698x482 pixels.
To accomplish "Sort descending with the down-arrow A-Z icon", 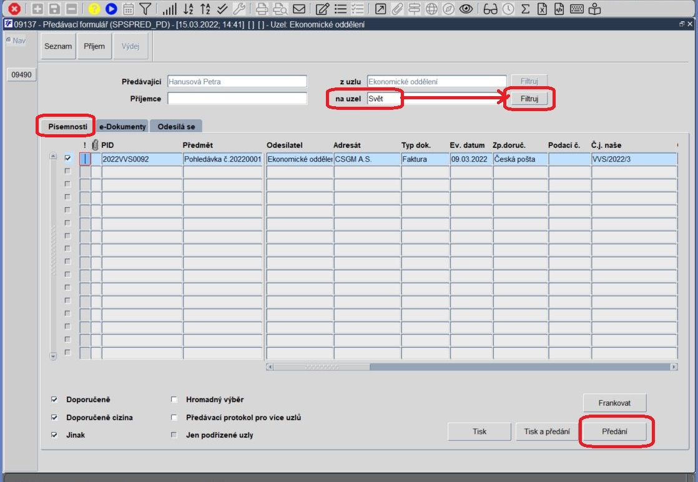I will pyautogui.click(x=189, y=9).
